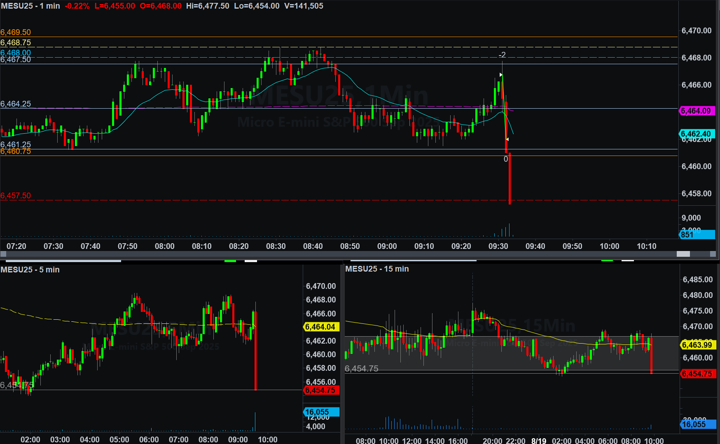Select the MESU25 - 1 min chart title
Screen dimensions: 720x444
(x=30, y=6)
